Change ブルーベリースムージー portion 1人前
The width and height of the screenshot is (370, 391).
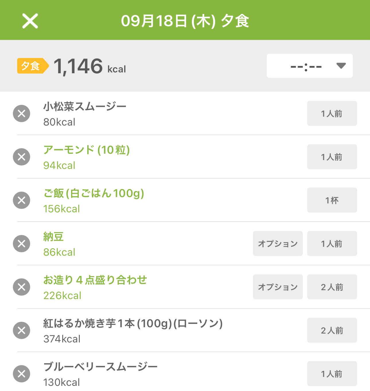[x=332, y=374]
